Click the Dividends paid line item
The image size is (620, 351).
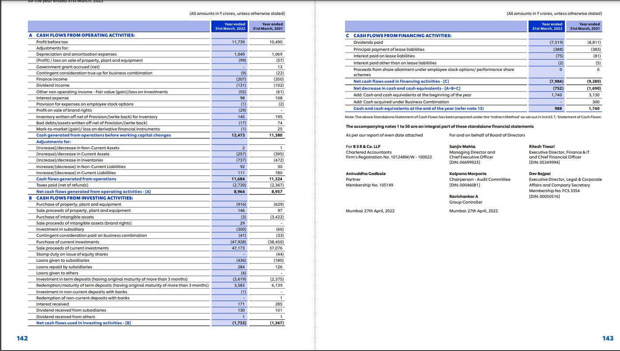point(368,42)
